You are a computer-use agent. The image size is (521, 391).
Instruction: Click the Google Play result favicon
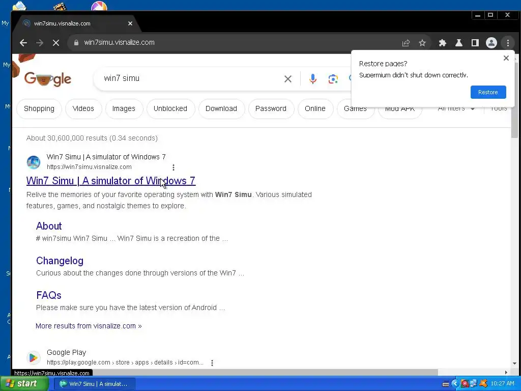click(x=33, y=358)
